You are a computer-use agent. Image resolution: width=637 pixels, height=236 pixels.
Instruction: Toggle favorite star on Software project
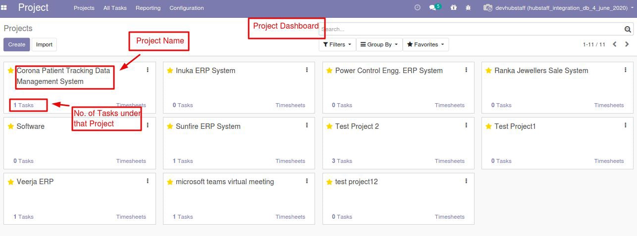(11, 126)
